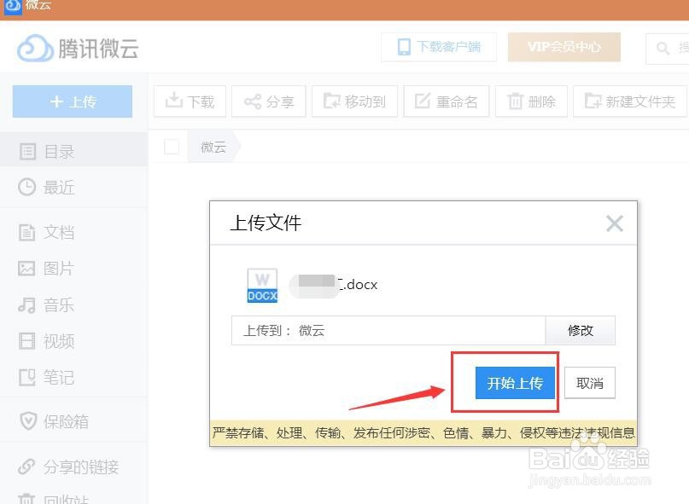Click the 新建文件夹 new folder button
Image resolution: width=689 pixels, height=504 pixels.
[630, 101]
